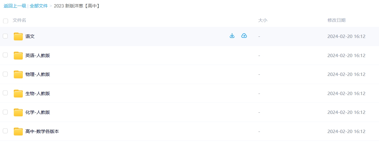Tick the select-all checkbox beside 文件名
The image size is (379, 145).
(5, 21)
